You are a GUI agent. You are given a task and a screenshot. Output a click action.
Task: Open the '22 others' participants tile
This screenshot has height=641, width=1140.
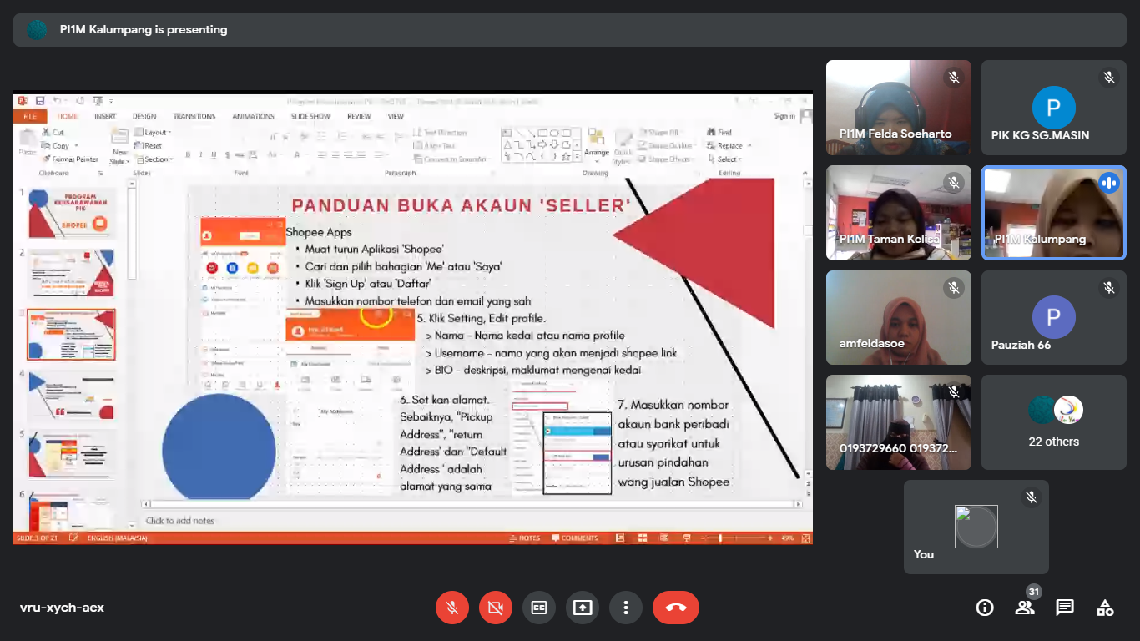[1053, 422]
